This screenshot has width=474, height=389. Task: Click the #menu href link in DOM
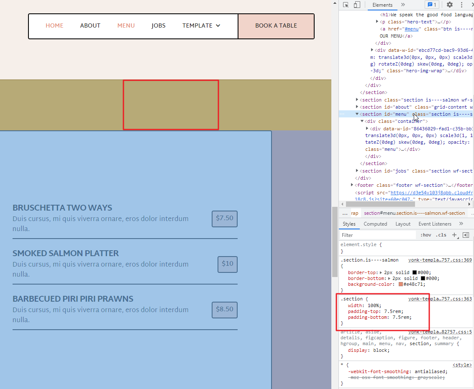(411, 29)
